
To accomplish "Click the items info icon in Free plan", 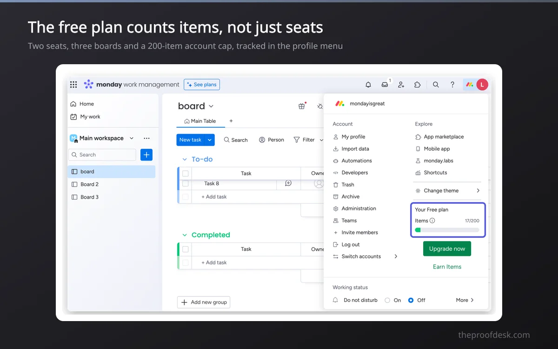I will [432, 221].
